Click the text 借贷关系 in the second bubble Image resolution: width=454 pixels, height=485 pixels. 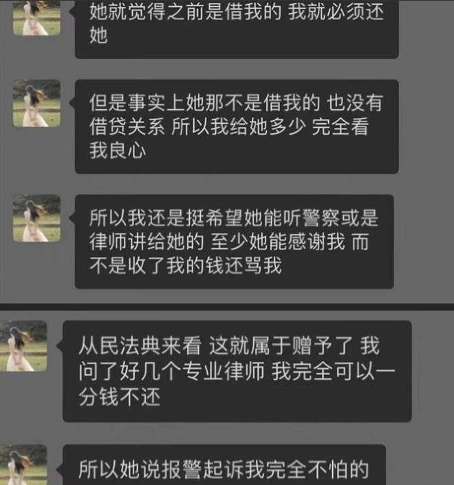127,127
